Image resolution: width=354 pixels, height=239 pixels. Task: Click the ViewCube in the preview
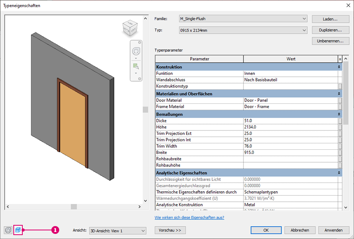point(130,28)
